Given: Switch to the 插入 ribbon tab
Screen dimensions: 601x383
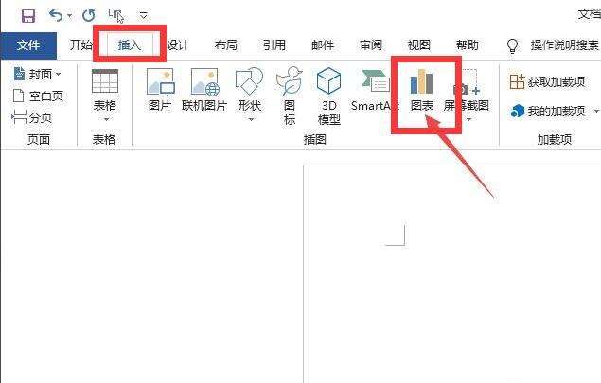Looking at the screenshot, I should pyautogui.click(x=130, y=44).
